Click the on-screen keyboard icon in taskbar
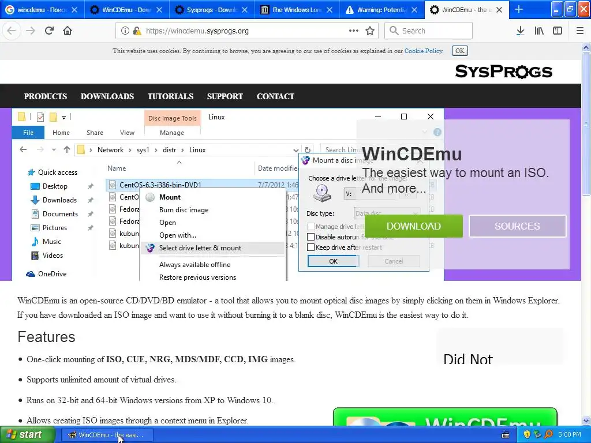Image resolution: width=591 pixels, height=443 pixels. point(506,435)
